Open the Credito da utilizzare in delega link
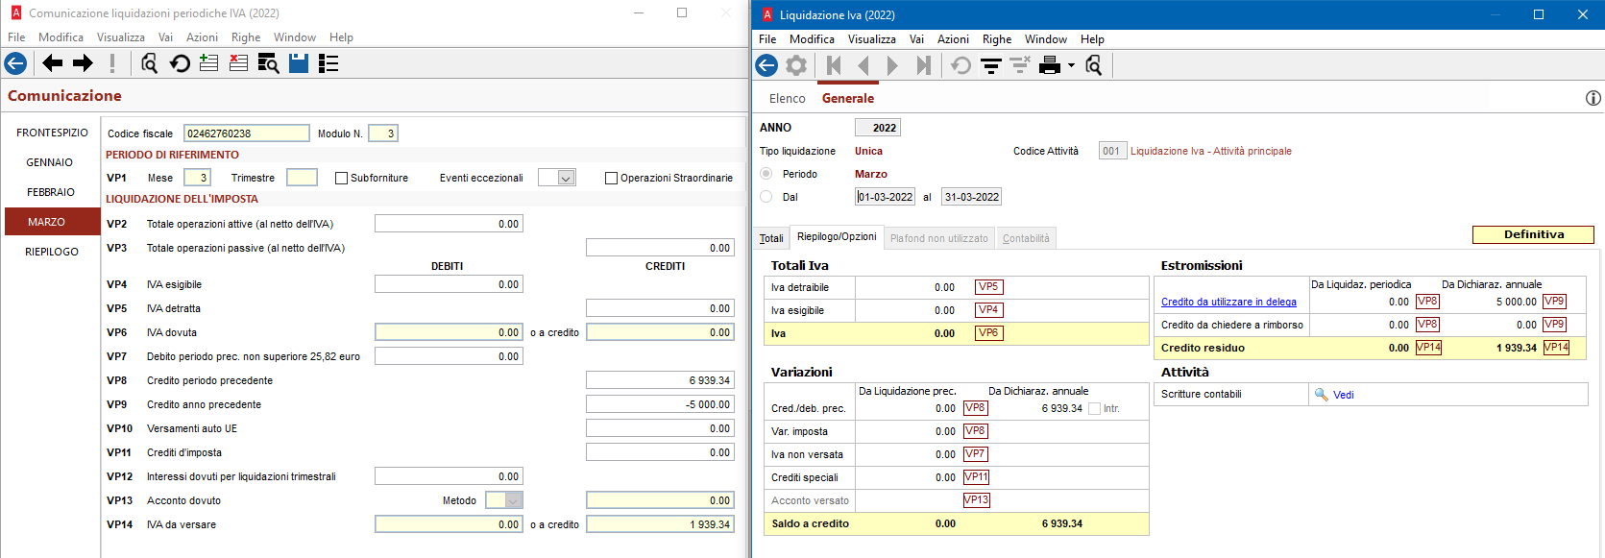The width and height of the screenshot is (1605, 558). 1228,302
